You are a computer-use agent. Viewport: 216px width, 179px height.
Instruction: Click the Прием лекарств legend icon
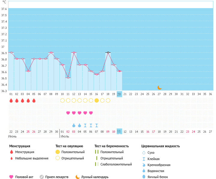tap(42, 177)
